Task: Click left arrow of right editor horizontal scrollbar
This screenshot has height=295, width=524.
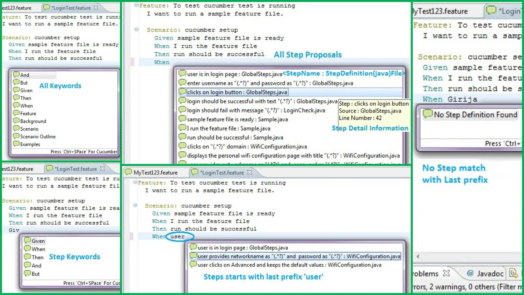Action: tap(418, 256)
